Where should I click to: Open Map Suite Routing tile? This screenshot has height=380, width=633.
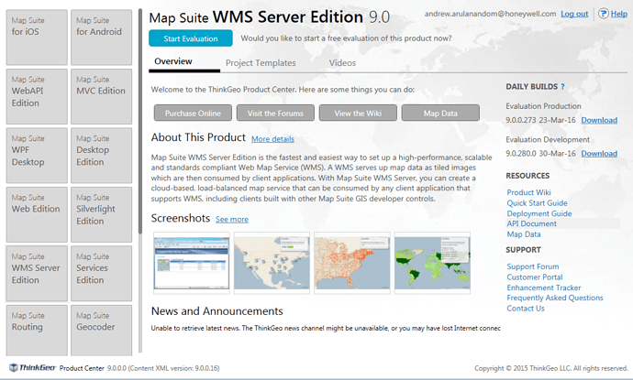(x=37, y=331)
